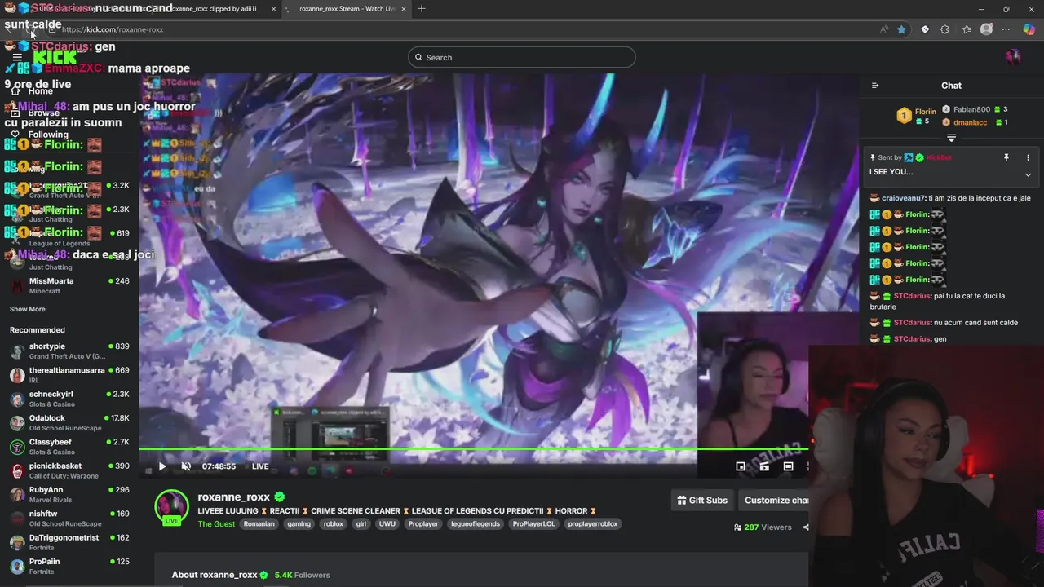Jump to LIVE in the player
The height and width of the screenshot is (587, 1044).
[x=260, y=466]
